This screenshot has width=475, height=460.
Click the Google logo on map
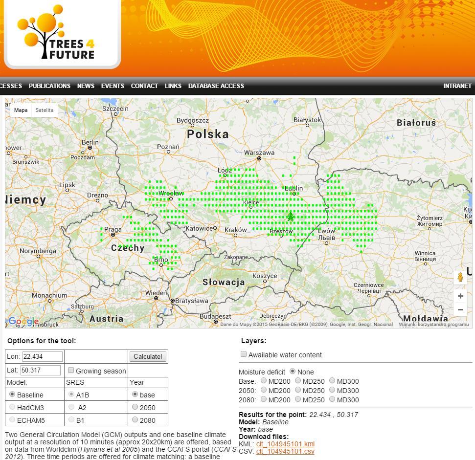point(23,321)
